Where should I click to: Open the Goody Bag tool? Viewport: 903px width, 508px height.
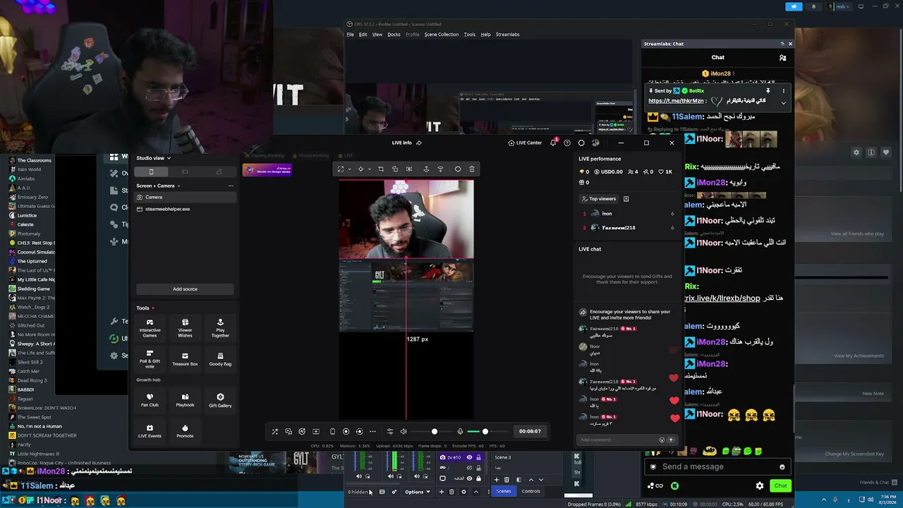220,359
